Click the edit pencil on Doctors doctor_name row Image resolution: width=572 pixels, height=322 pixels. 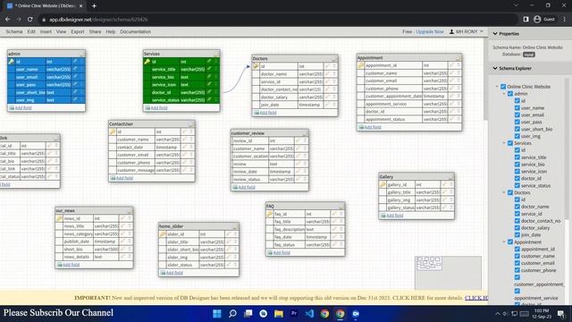328,73
